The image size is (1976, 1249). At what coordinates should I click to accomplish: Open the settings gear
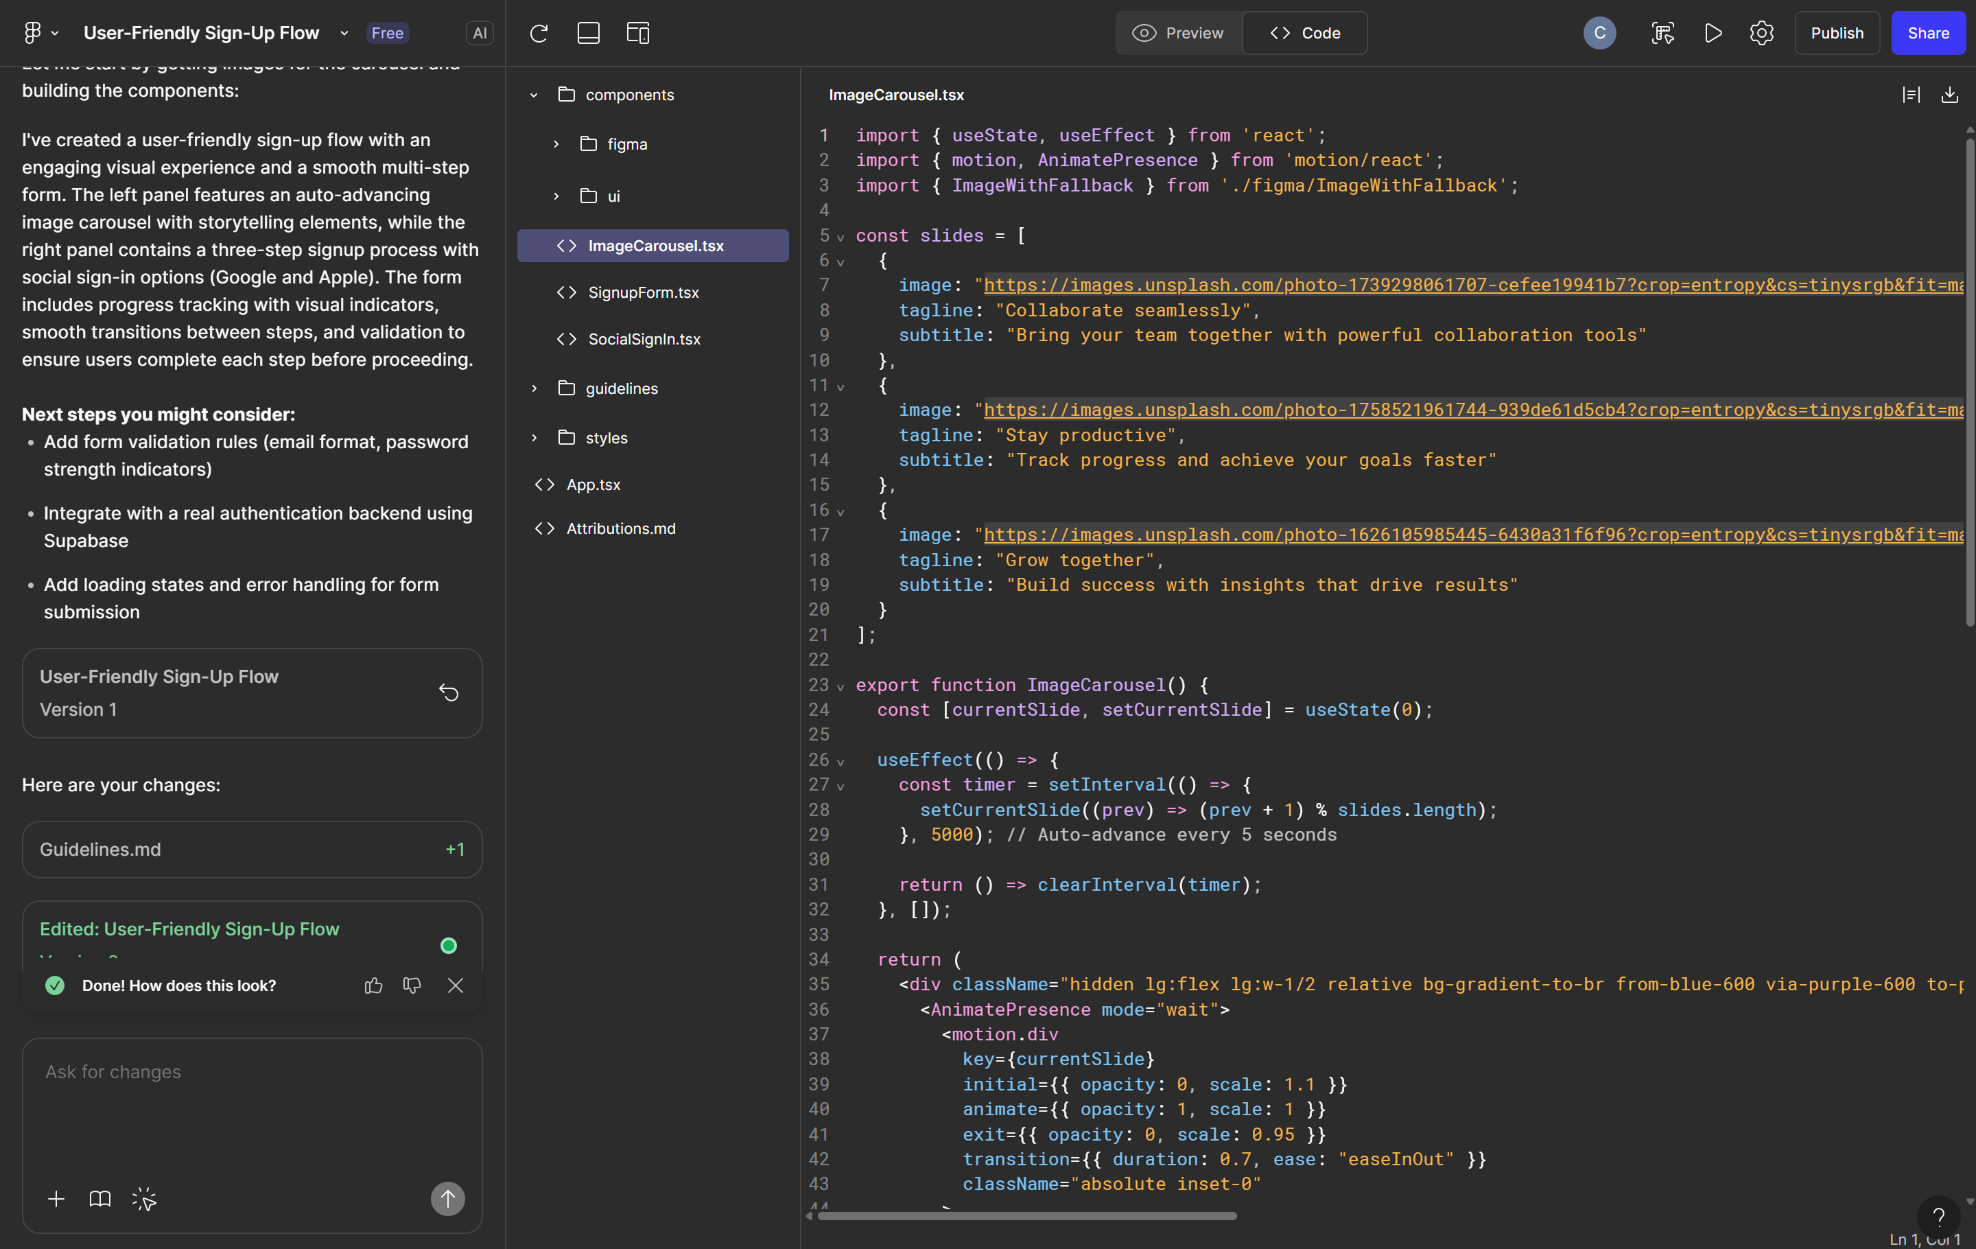[x=1762, y=33]
